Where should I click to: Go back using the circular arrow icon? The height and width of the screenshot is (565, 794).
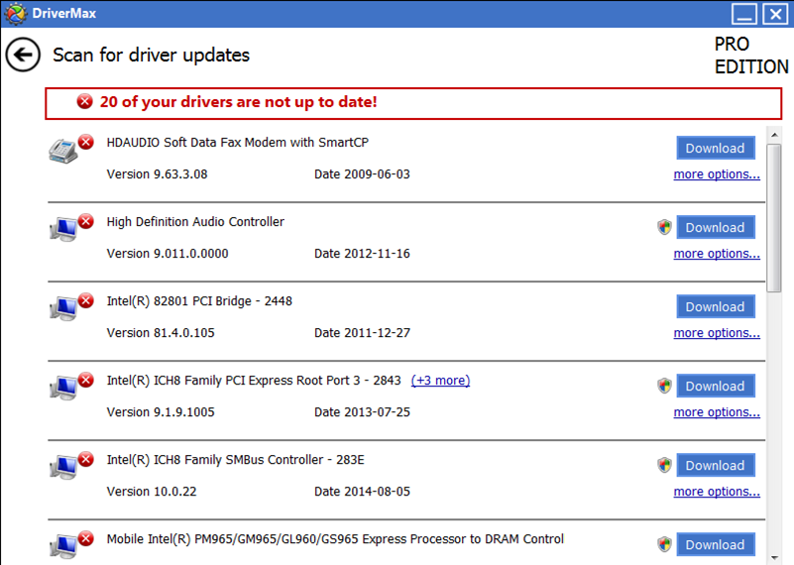point(23,55)
